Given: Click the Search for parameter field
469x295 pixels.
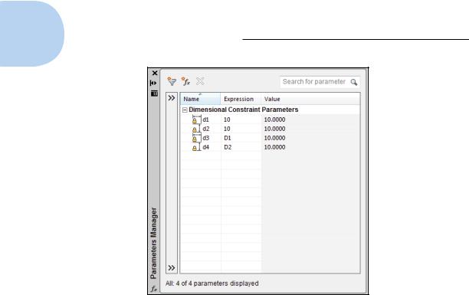Looking at the screenshot, I should click(x=320, y=82).
